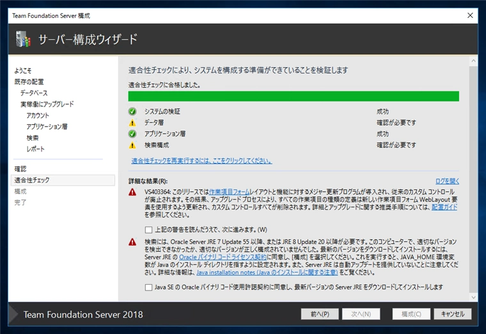Check the Java SE Oracle license agreement checkbox
The height and width of the screenshot is (334, 486).
pos(148,287)
